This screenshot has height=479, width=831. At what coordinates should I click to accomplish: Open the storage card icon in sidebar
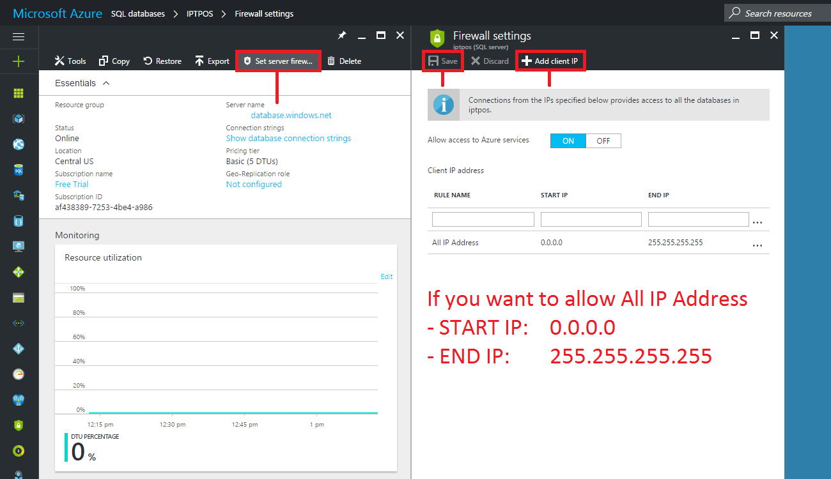coord(19,298)
